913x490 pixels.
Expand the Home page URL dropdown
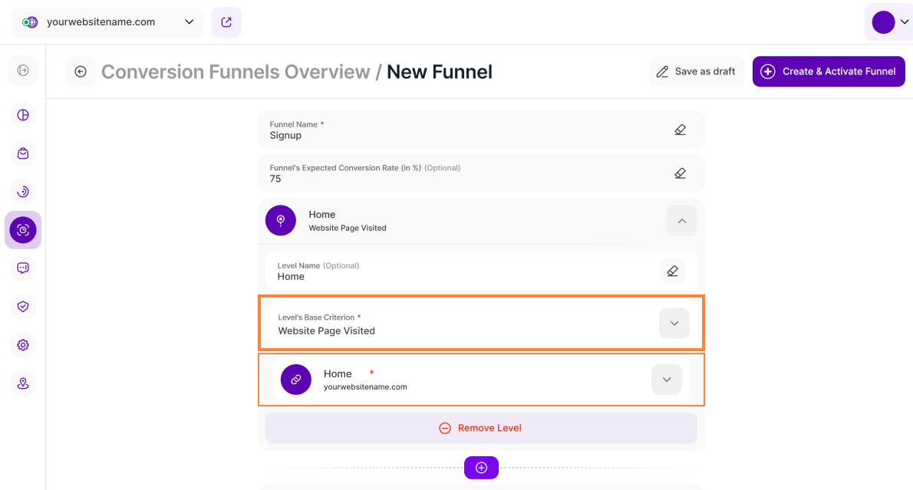click(666, 380)
